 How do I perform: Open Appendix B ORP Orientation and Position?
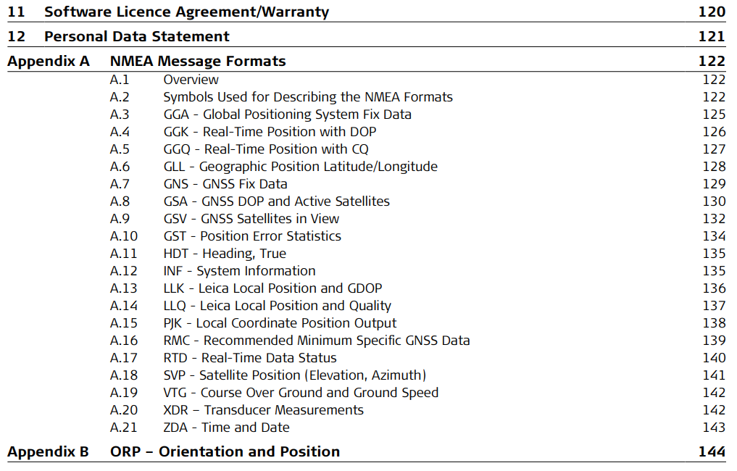coord(225,451)
